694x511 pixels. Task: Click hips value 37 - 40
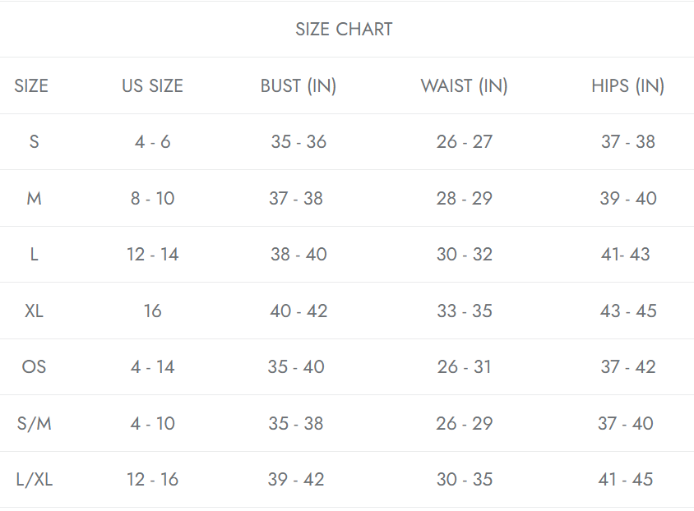click(626, 423)
